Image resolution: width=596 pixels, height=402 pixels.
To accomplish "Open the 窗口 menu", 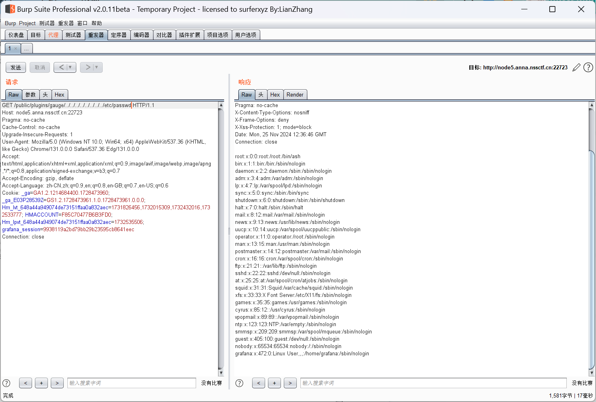I will [x=82, y=23].
